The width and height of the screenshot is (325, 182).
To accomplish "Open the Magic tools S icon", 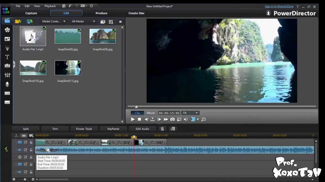I will pyautogui.click(x=6, y=150).
